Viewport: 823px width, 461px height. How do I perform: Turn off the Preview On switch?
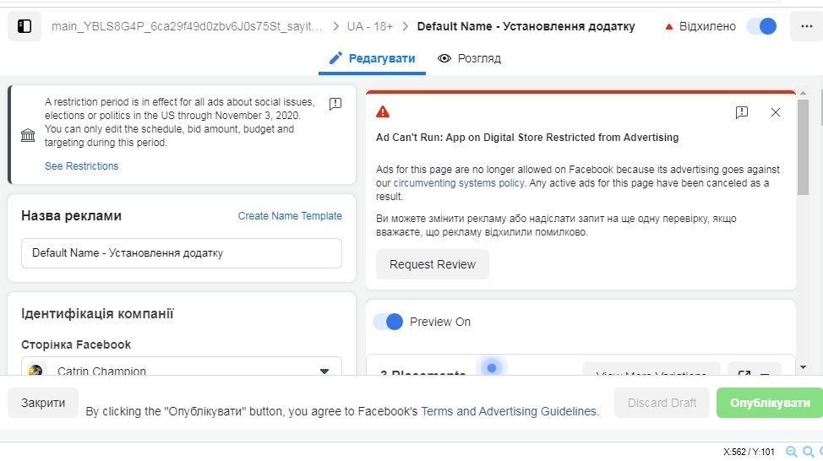click(x=388, y=322)
